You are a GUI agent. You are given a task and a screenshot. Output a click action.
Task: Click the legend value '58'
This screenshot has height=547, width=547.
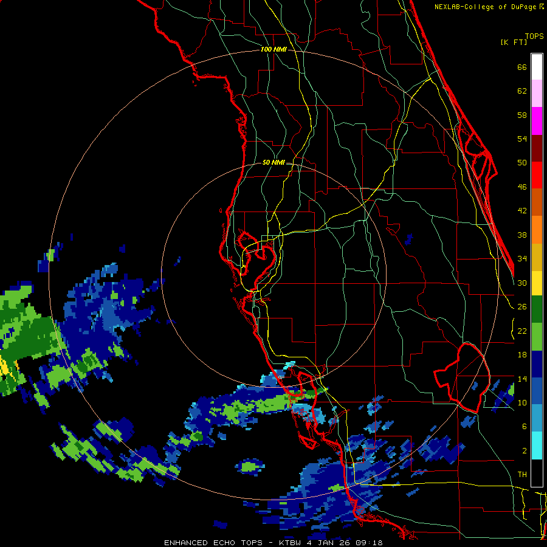point(522,115)
